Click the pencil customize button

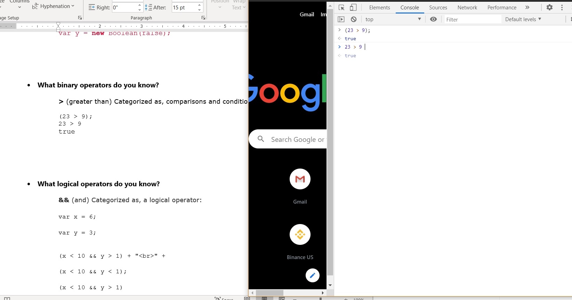click(312, 275)
